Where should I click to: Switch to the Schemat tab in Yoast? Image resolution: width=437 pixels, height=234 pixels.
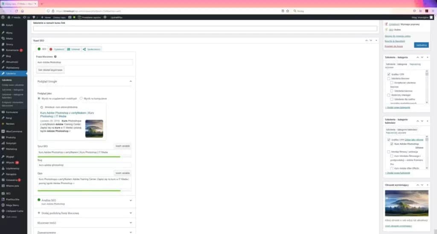(73, 49)
